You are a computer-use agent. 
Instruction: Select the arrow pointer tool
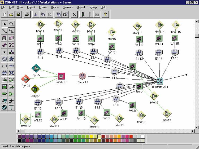pos(5,24)
